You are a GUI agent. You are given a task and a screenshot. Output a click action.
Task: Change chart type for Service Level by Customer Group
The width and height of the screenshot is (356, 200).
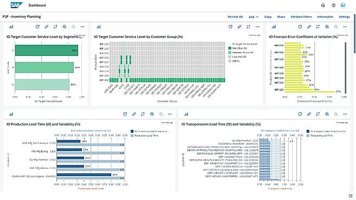coord(99,27)
